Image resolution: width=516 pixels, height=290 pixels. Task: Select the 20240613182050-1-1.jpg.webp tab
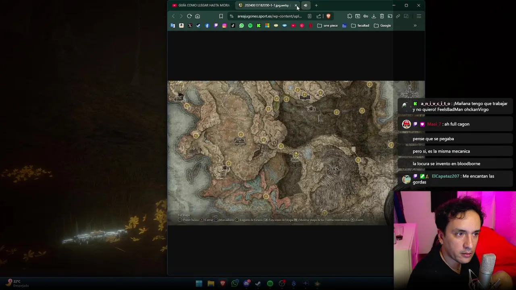pos(264,5)
